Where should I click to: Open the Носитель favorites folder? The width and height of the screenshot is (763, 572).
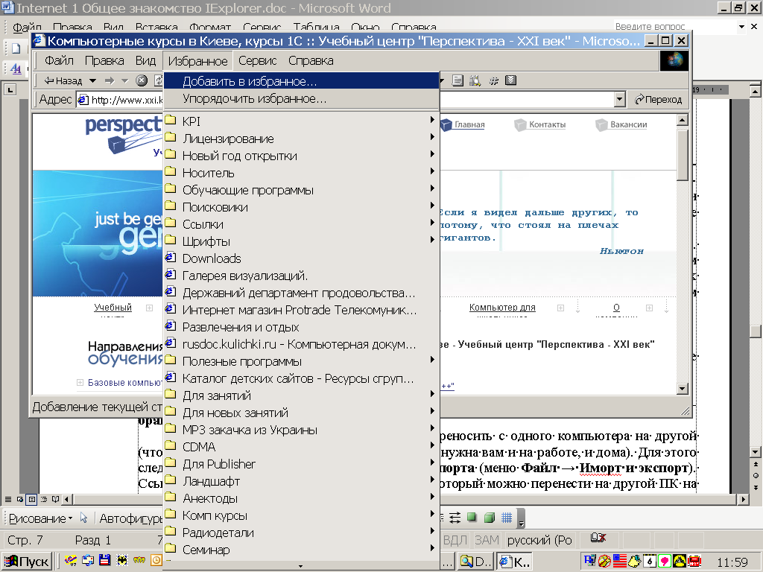pos(301,173)
